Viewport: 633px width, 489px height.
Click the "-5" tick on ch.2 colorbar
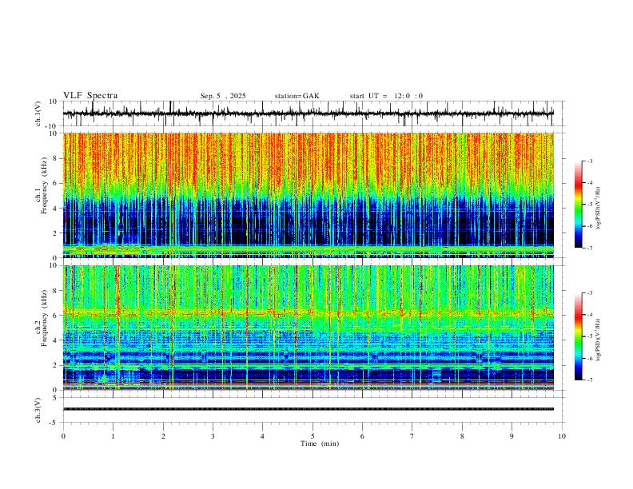[589, 336]
